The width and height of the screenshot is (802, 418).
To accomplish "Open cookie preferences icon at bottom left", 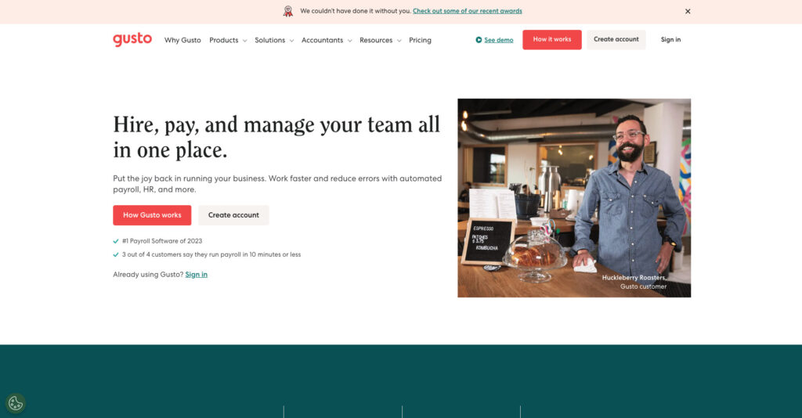I will coord(15,403).
